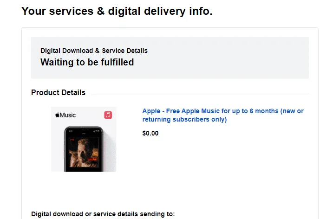Screen dimensions: 333x219
Task: Open the Apple Music six months offer link
Action: pyautogui.click(x=223, y=115)
